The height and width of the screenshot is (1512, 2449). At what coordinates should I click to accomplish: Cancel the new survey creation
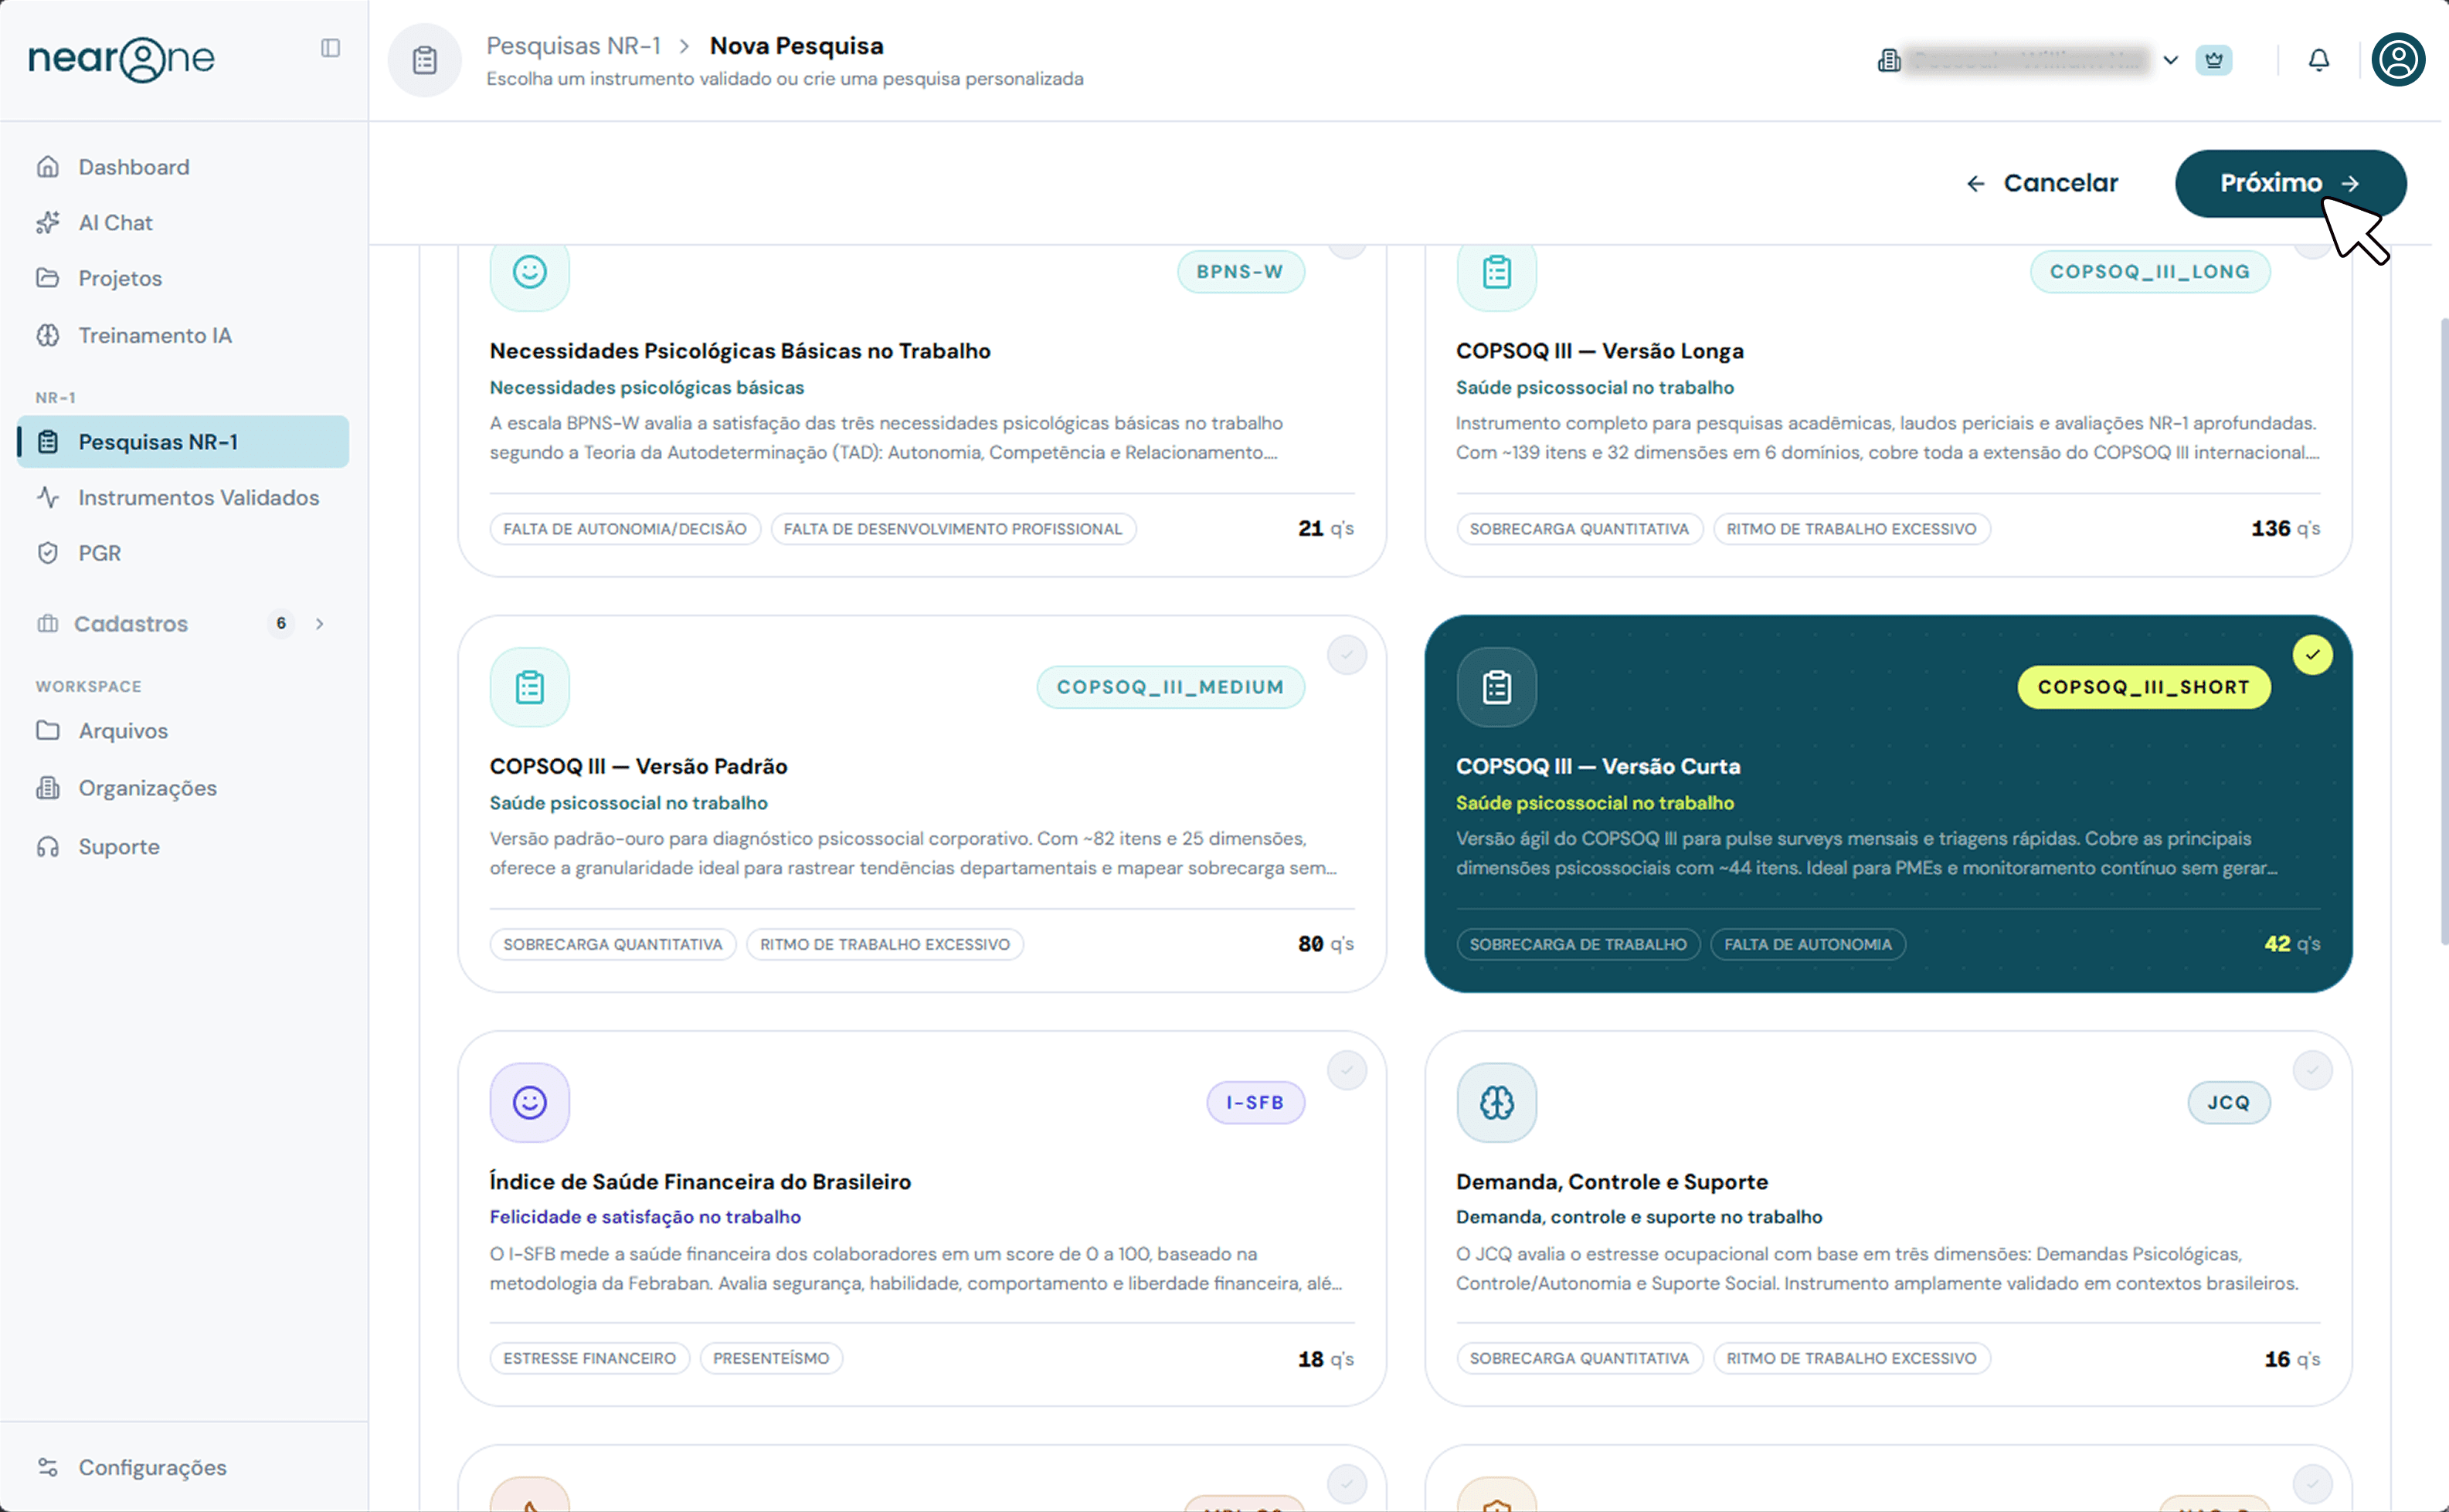pyautogui.click(x=2060, y=183)
